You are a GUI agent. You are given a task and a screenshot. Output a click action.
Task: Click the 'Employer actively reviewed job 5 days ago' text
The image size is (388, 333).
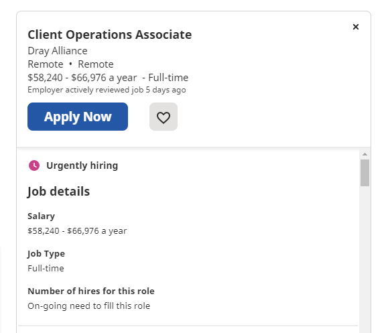(x=107, y=90)
